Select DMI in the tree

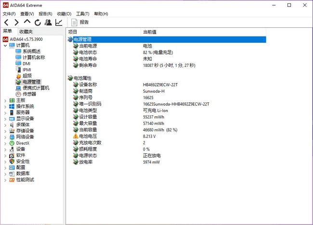click(26, 63)
